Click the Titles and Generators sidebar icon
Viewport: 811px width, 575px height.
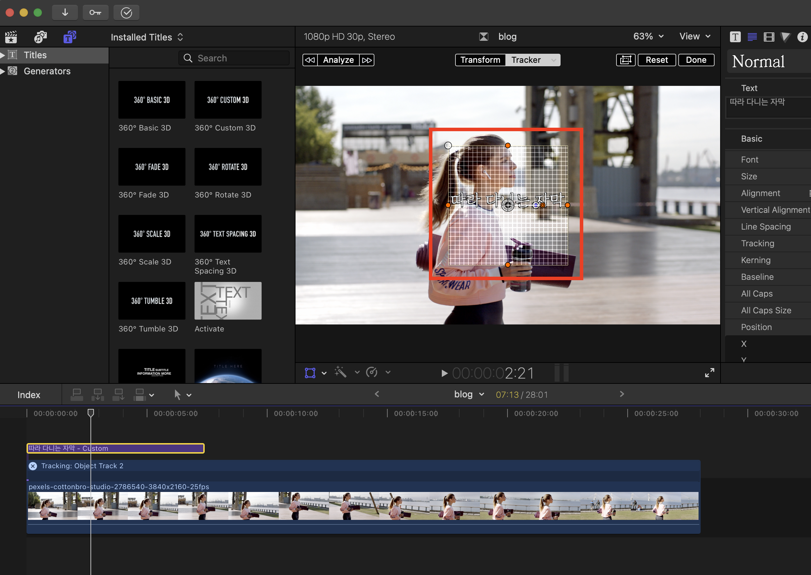[70, 37]
